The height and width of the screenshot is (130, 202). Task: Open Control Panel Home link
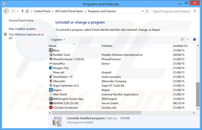pyautogui.click(x=21, y=21)
